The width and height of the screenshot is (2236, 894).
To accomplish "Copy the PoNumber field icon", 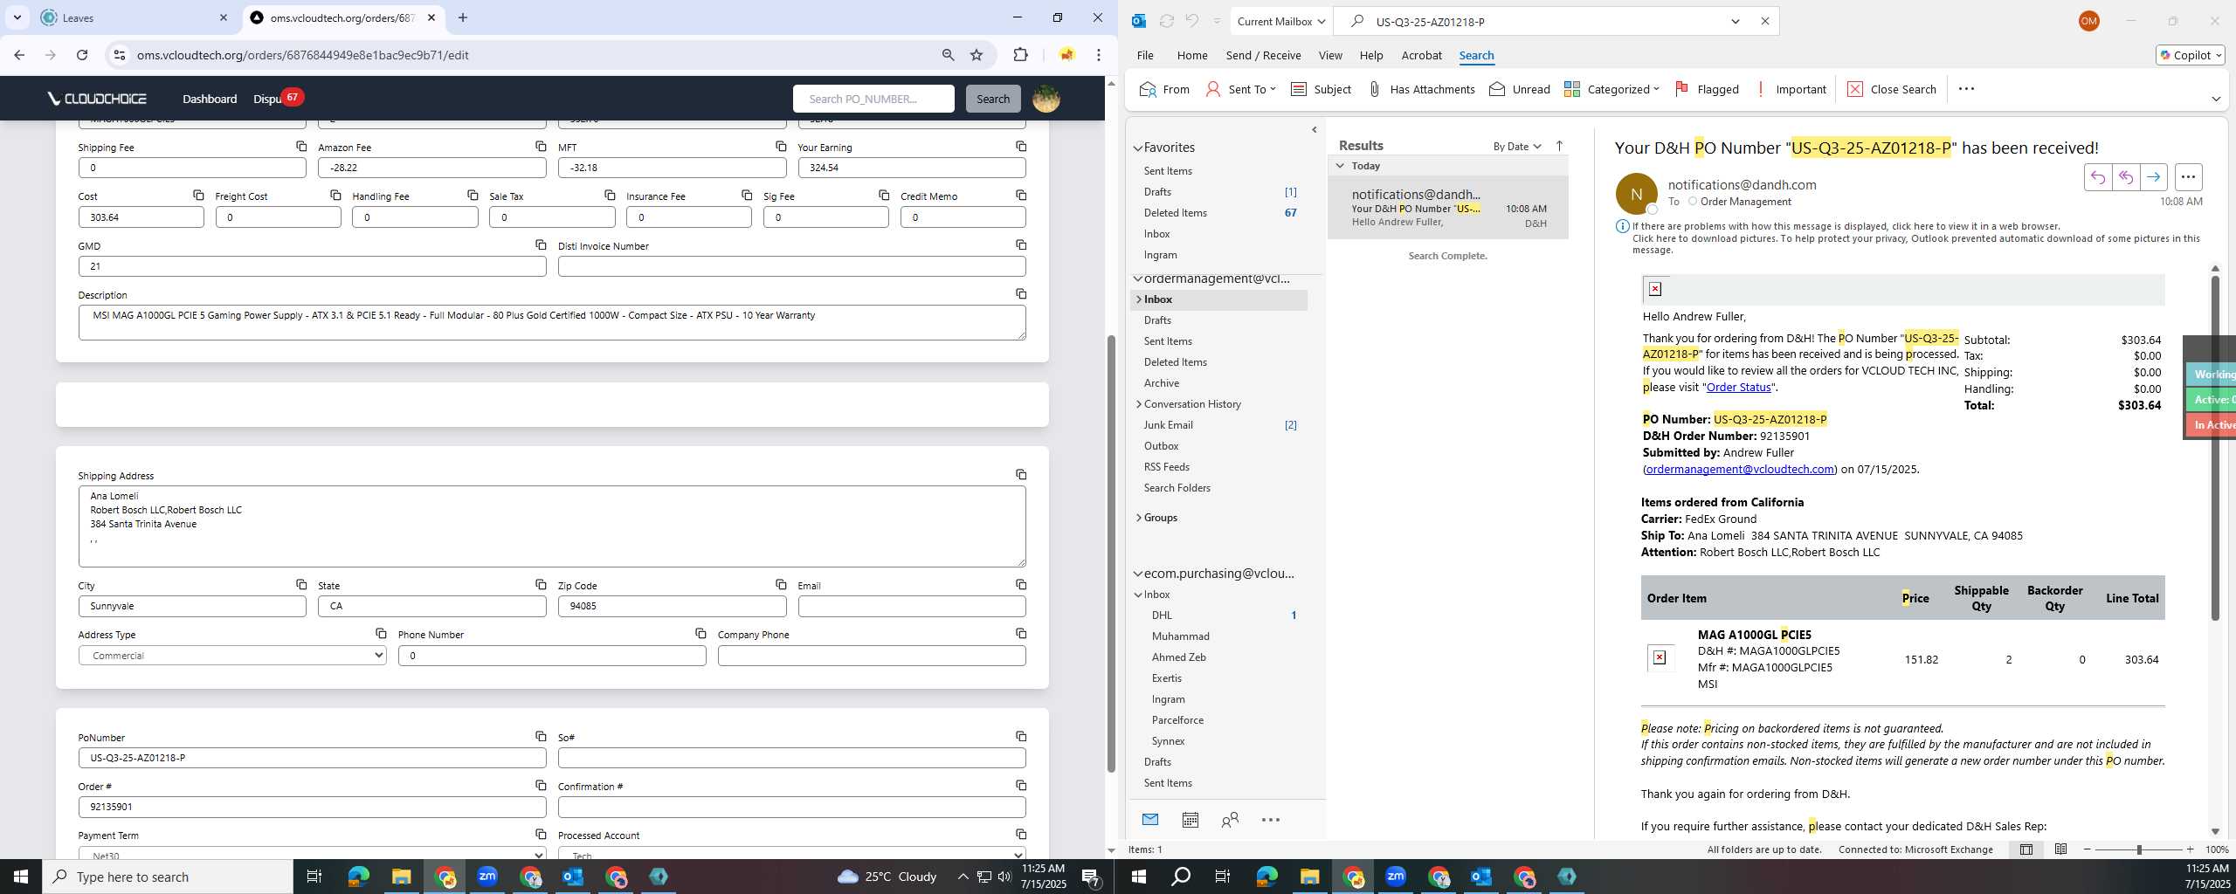I will pyautogui.click(x=541, y=736).
